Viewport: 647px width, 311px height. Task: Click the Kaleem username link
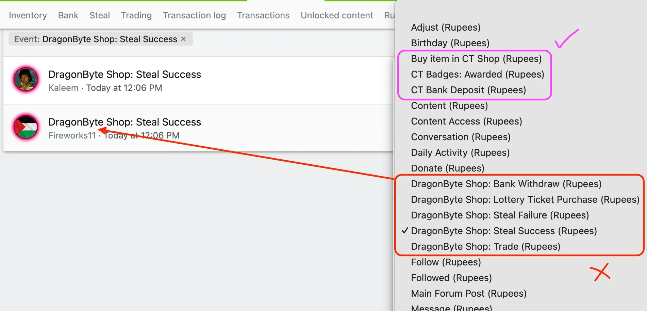click(63, 88)
